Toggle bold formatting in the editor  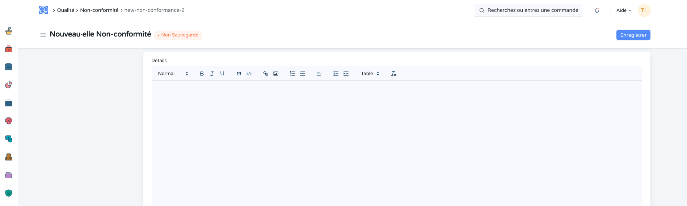coord(202,74)
